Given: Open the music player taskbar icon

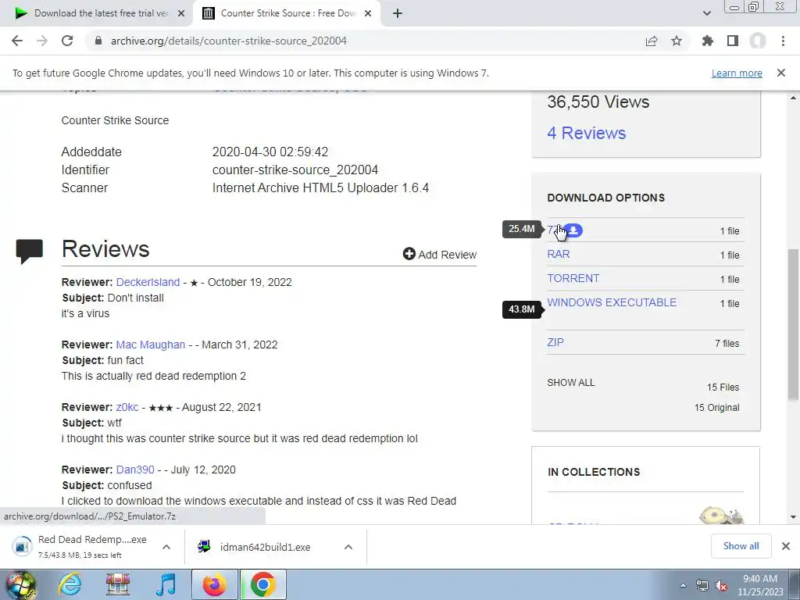Looking at the screenshot, I should click(166, 584).
